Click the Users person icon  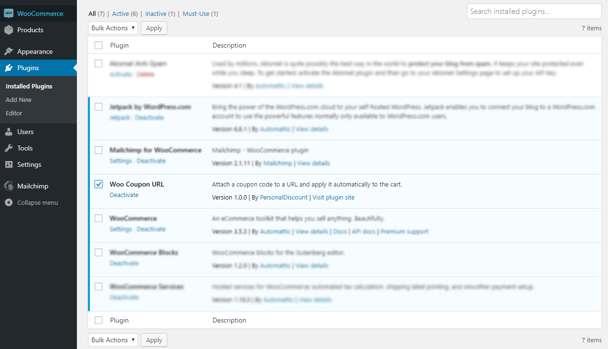(x=9, y=132)
